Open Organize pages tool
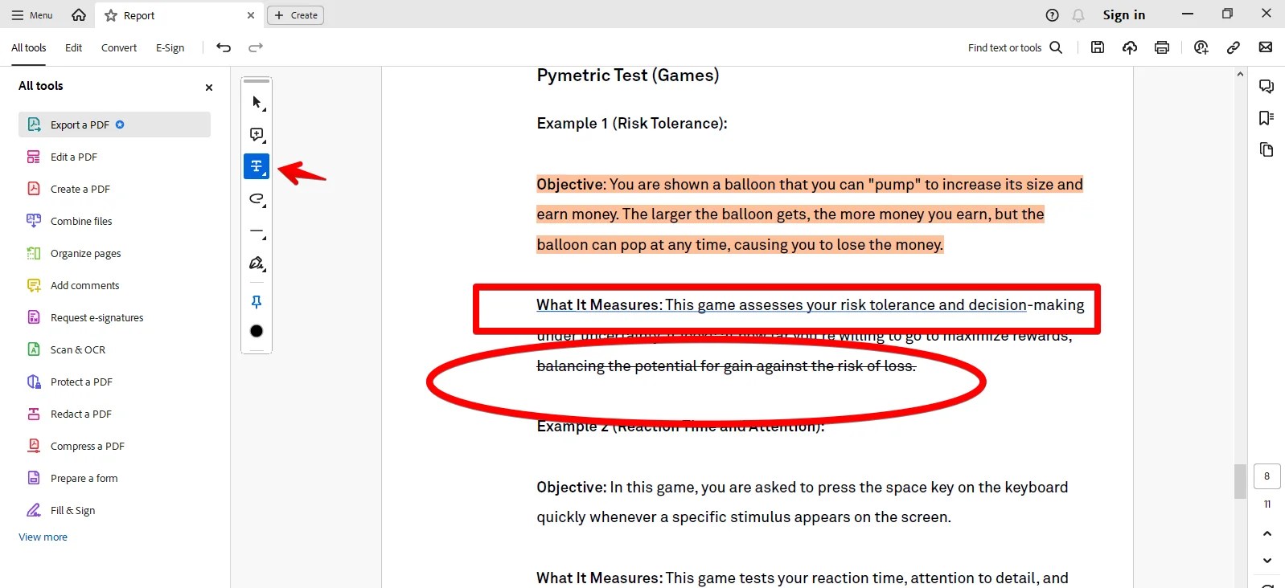This screenshot has width=1285, height=588. (x=114, y=253)
